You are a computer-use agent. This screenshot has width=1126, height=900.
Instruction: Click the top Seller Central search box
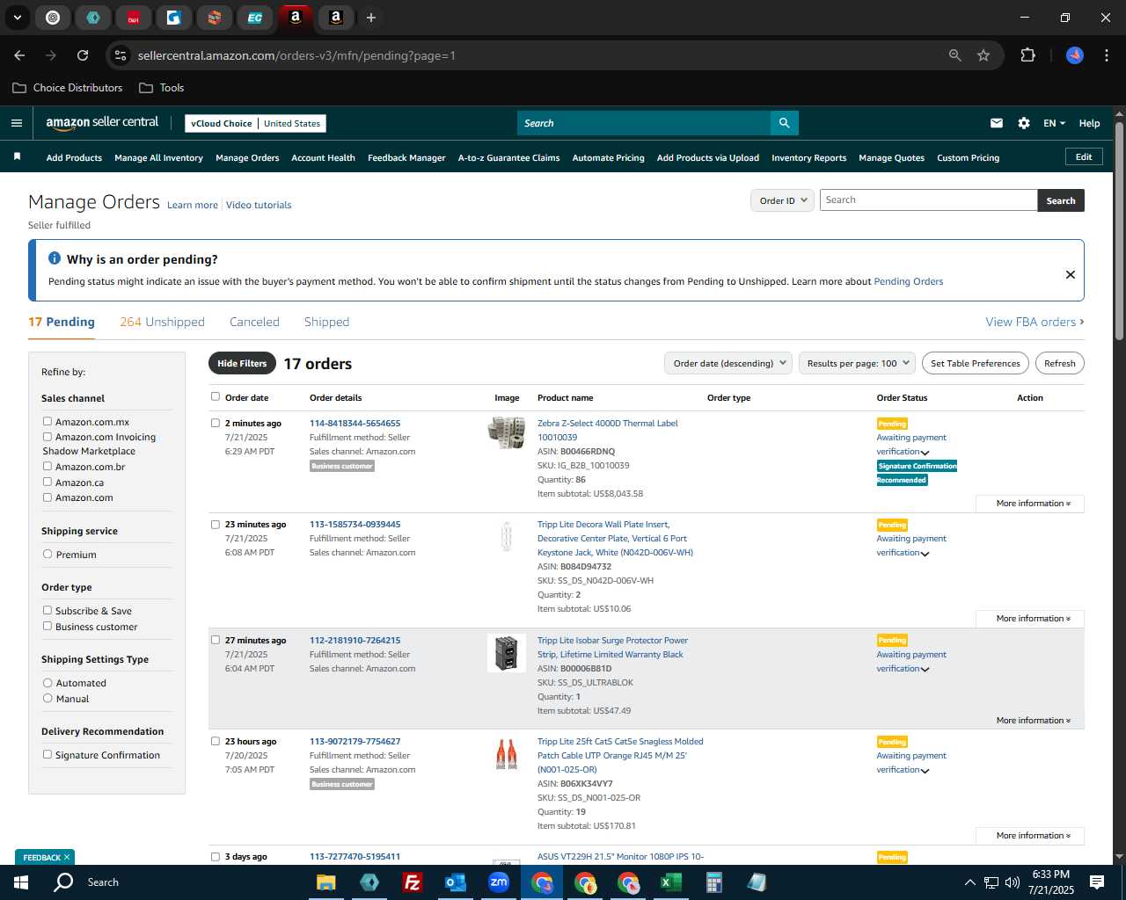[644, 123]
